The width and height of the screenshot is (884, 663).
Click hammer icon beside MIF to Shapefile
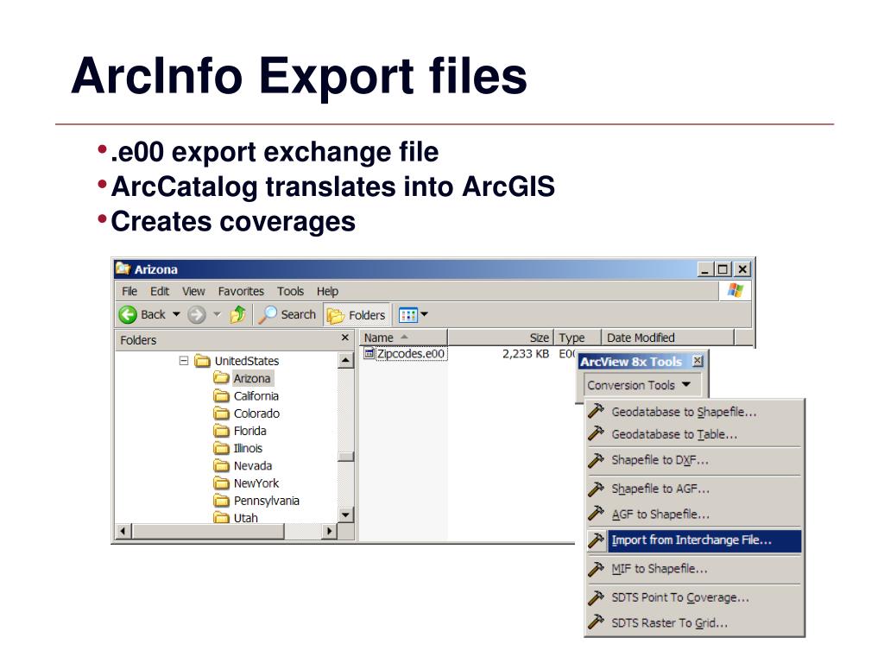click(596, 569)
